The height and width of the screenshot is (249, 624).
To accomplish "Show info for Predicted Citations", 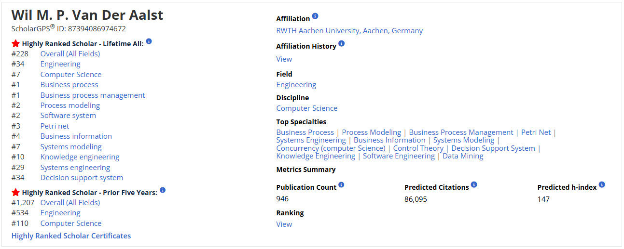I will [474, 184].
